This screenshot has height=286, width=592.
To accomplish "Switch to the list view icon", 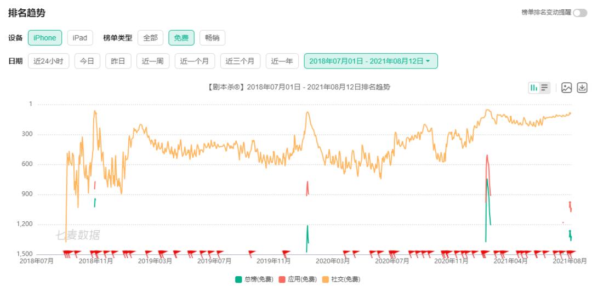I will (544, 88).
